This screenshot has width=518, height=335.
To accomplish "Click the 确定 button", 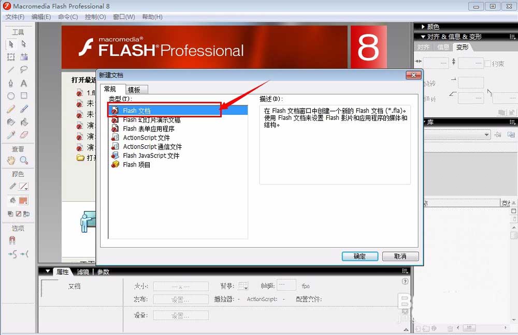I will point(360,256).
